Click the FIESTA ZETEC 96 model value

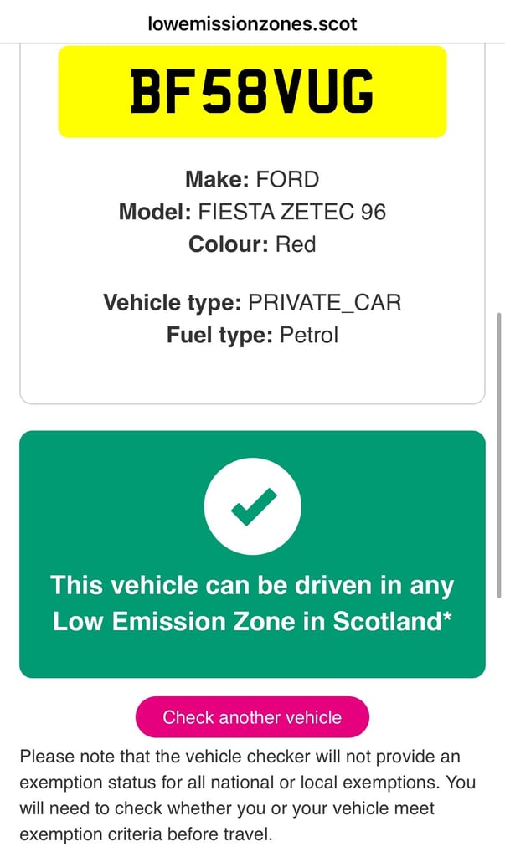(x=292, y=212)
